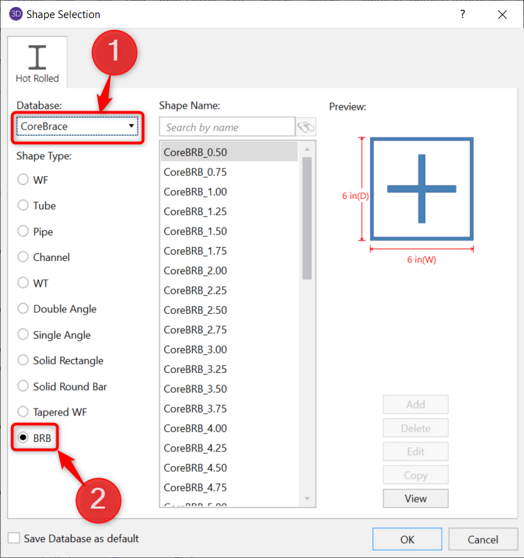
Task: Click the View button
Action: (415, 498)
